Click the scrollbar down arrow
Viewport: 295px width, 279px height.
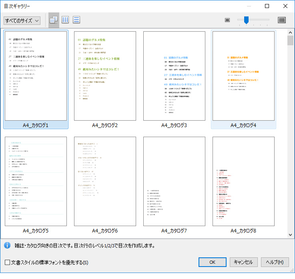pyautogui.click(x=290, y=235)
